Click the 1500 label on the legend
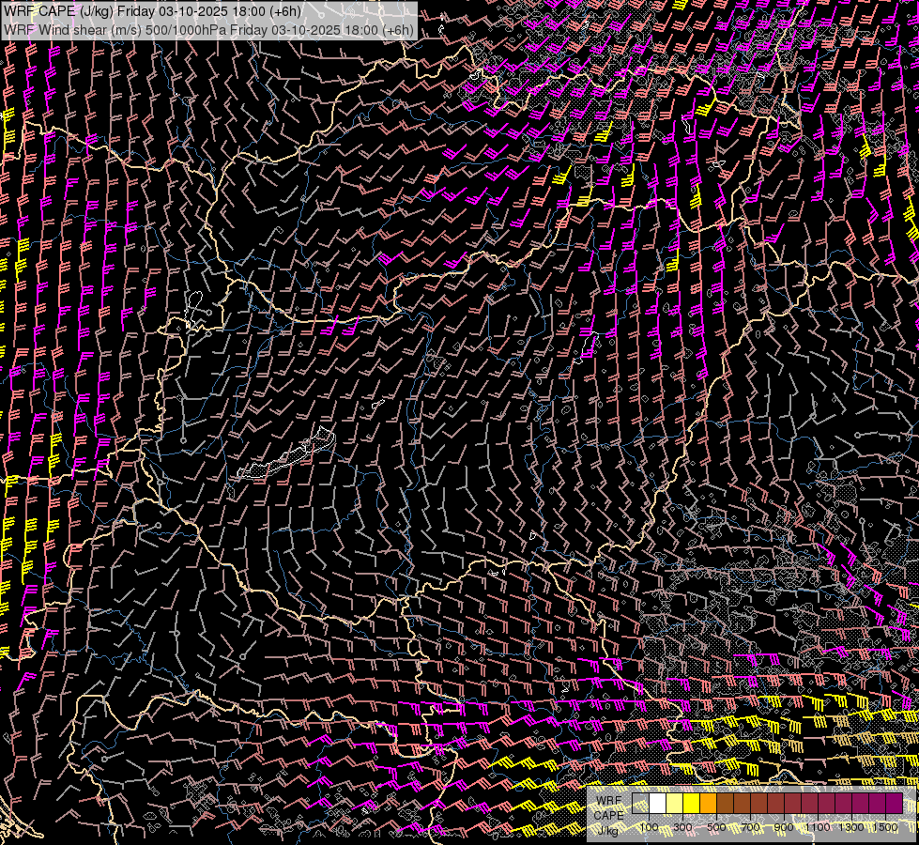 [x=885, y=827]
